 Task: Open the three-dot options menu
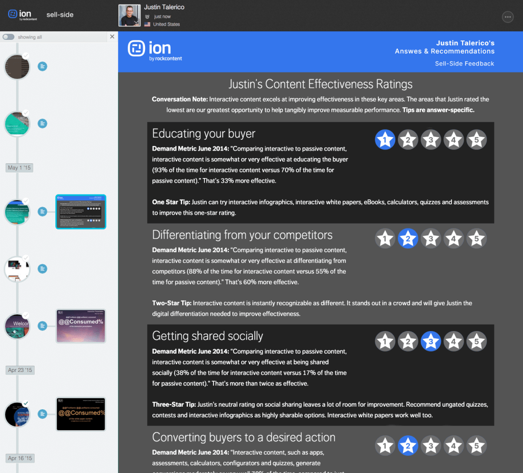pyautogui.click(x=508, y=17)
